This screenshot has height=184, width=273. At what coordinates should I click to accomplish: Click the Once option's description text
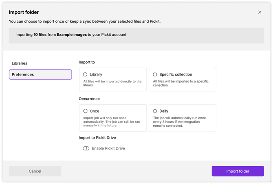pyautogui.click(x=112, y=122)
